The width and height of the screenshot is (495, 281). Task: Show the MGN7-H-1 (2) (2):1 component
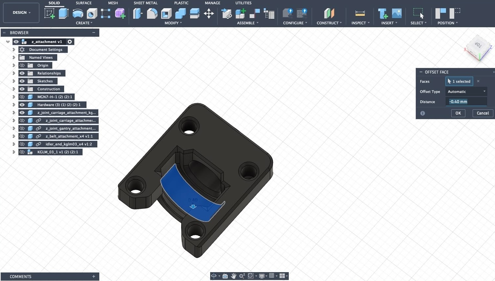point(22,97)
